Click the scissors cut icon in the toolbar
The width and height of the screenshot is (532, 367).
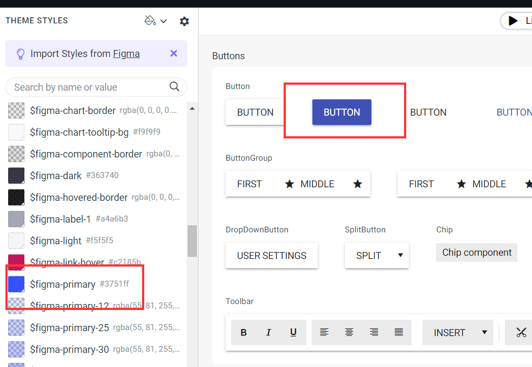(x=521, y=333)
